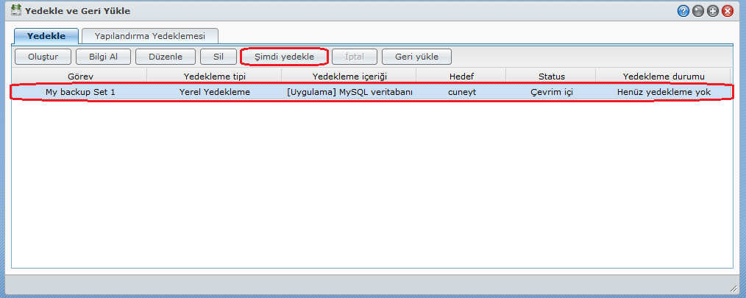Screen dimensions: 746x298
Task: Sort by the Görev column header
Action: pos(79,76)
